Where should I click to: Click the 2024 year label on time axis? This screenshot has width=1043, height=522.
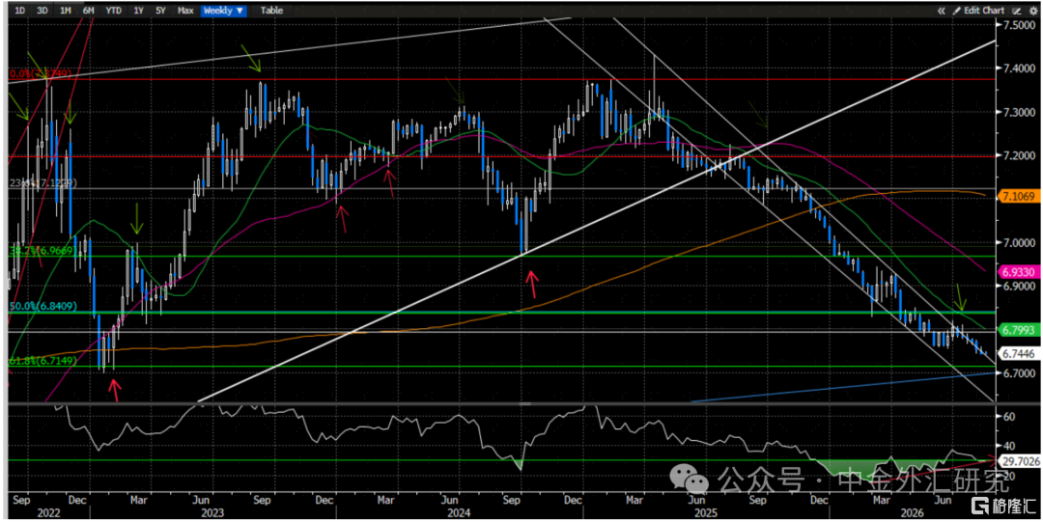pos(460,513)
